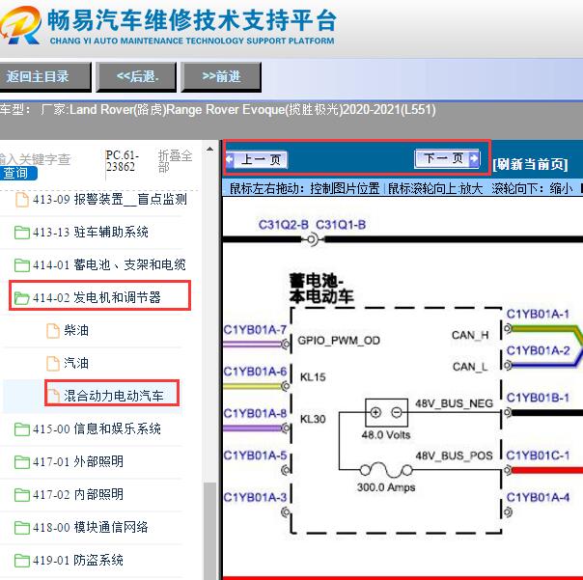Expand 417-01 外部照明 folder
The image size is (583, 580).
[78, 461]
